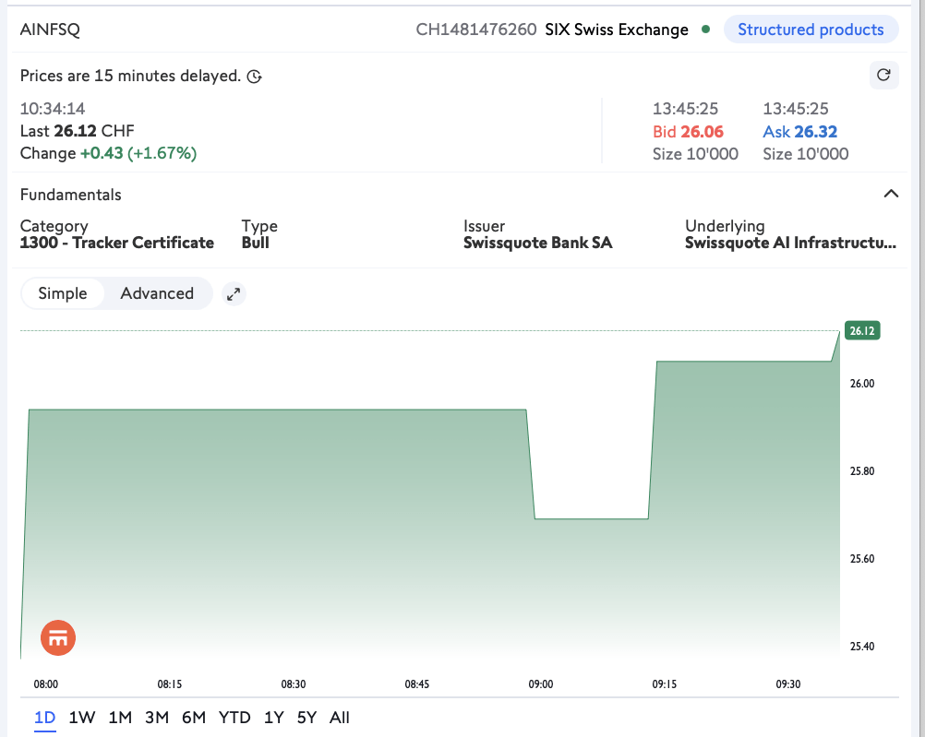Click the Swissquote AI Infrastructure underlying
Viewport: 925px width, 737px height.
coord(789,244)
